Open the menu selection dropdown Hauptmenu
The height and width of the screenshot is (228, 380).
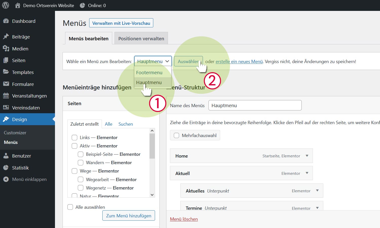(x=153, y=61)
